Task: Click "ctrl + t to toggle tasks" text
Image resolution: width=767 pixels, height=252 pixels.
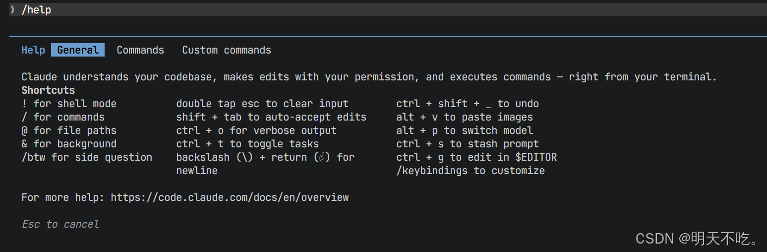Action: (247, 144)
